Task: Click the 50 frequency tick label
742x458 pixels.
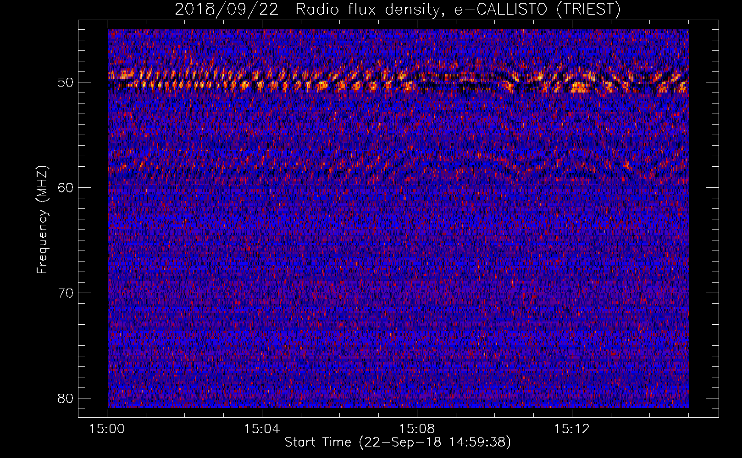Action: pos(66,82)
